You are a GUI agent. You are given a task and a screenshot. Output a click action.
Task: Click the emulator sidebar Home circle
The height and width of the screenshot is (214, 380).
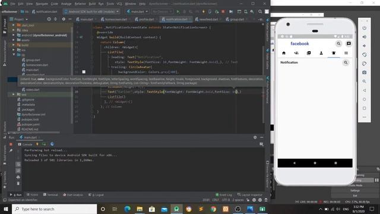coord(364,99)
